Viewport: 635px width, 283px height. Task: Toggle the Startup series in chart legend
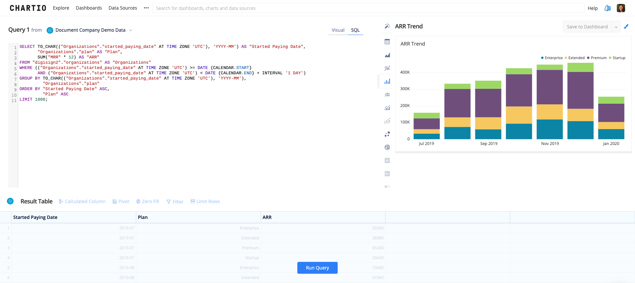pyautogui.click(x=617, y=58)
